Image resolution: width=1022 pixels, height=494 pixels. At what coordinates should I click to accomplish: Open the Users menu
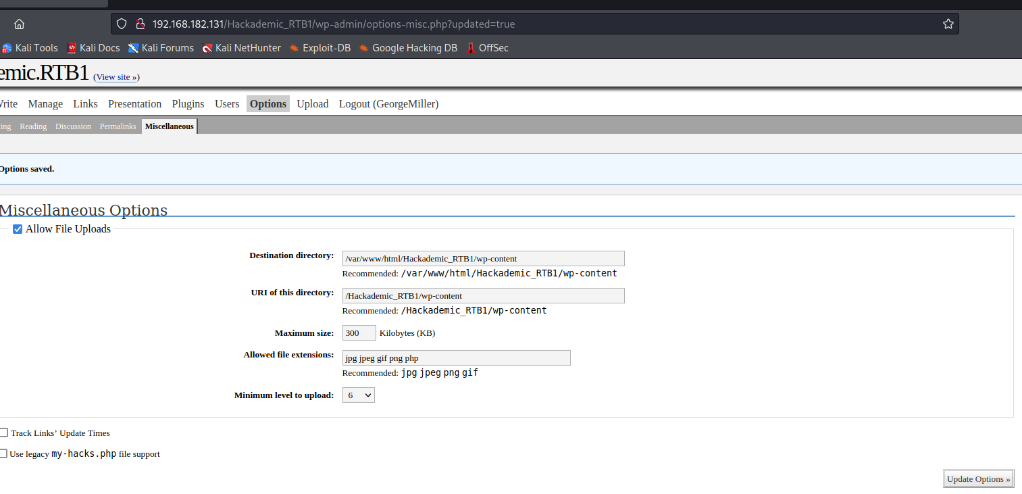[x=227, y=104]
